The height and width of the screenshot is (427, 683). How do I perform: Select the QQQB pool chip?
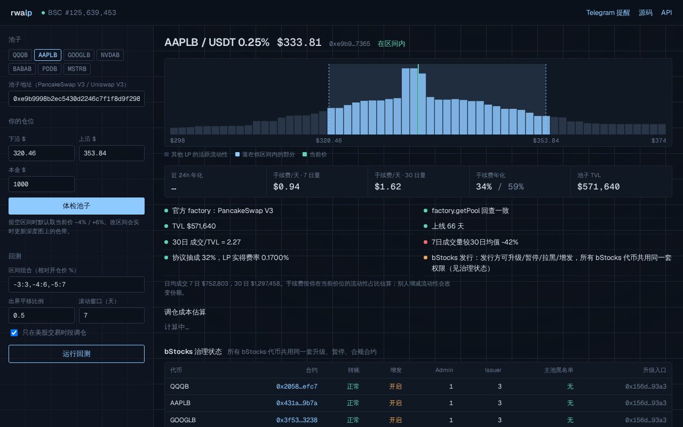click(20, 55)
